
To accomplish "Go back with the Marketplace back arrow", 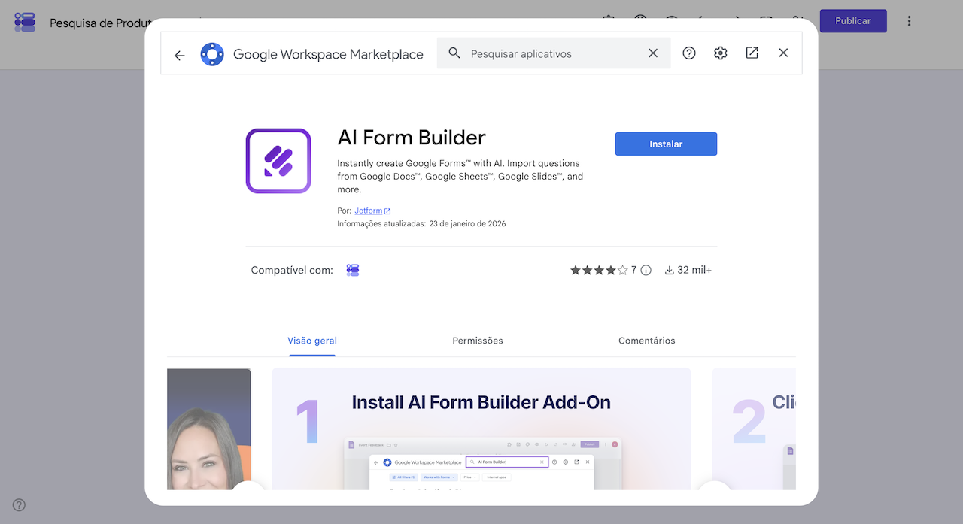I will click(x=179, y=55).
